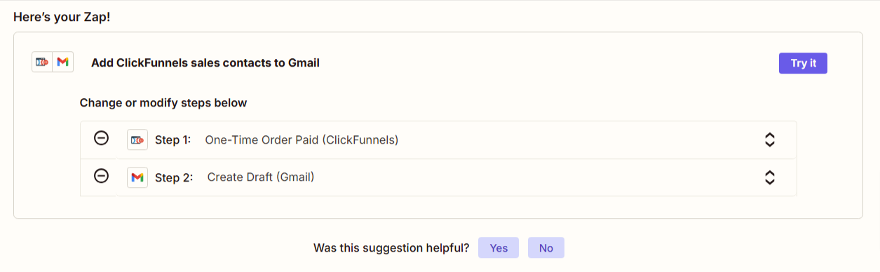Open the Step 1 up-down chevron selector
880x272 pixels.
click(x=769, y=140)
